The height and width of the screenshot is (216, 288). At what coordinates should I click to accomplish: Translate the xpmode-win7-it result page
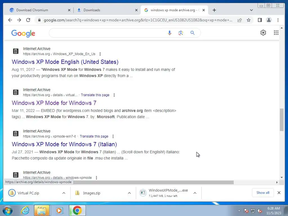[94, 136]
